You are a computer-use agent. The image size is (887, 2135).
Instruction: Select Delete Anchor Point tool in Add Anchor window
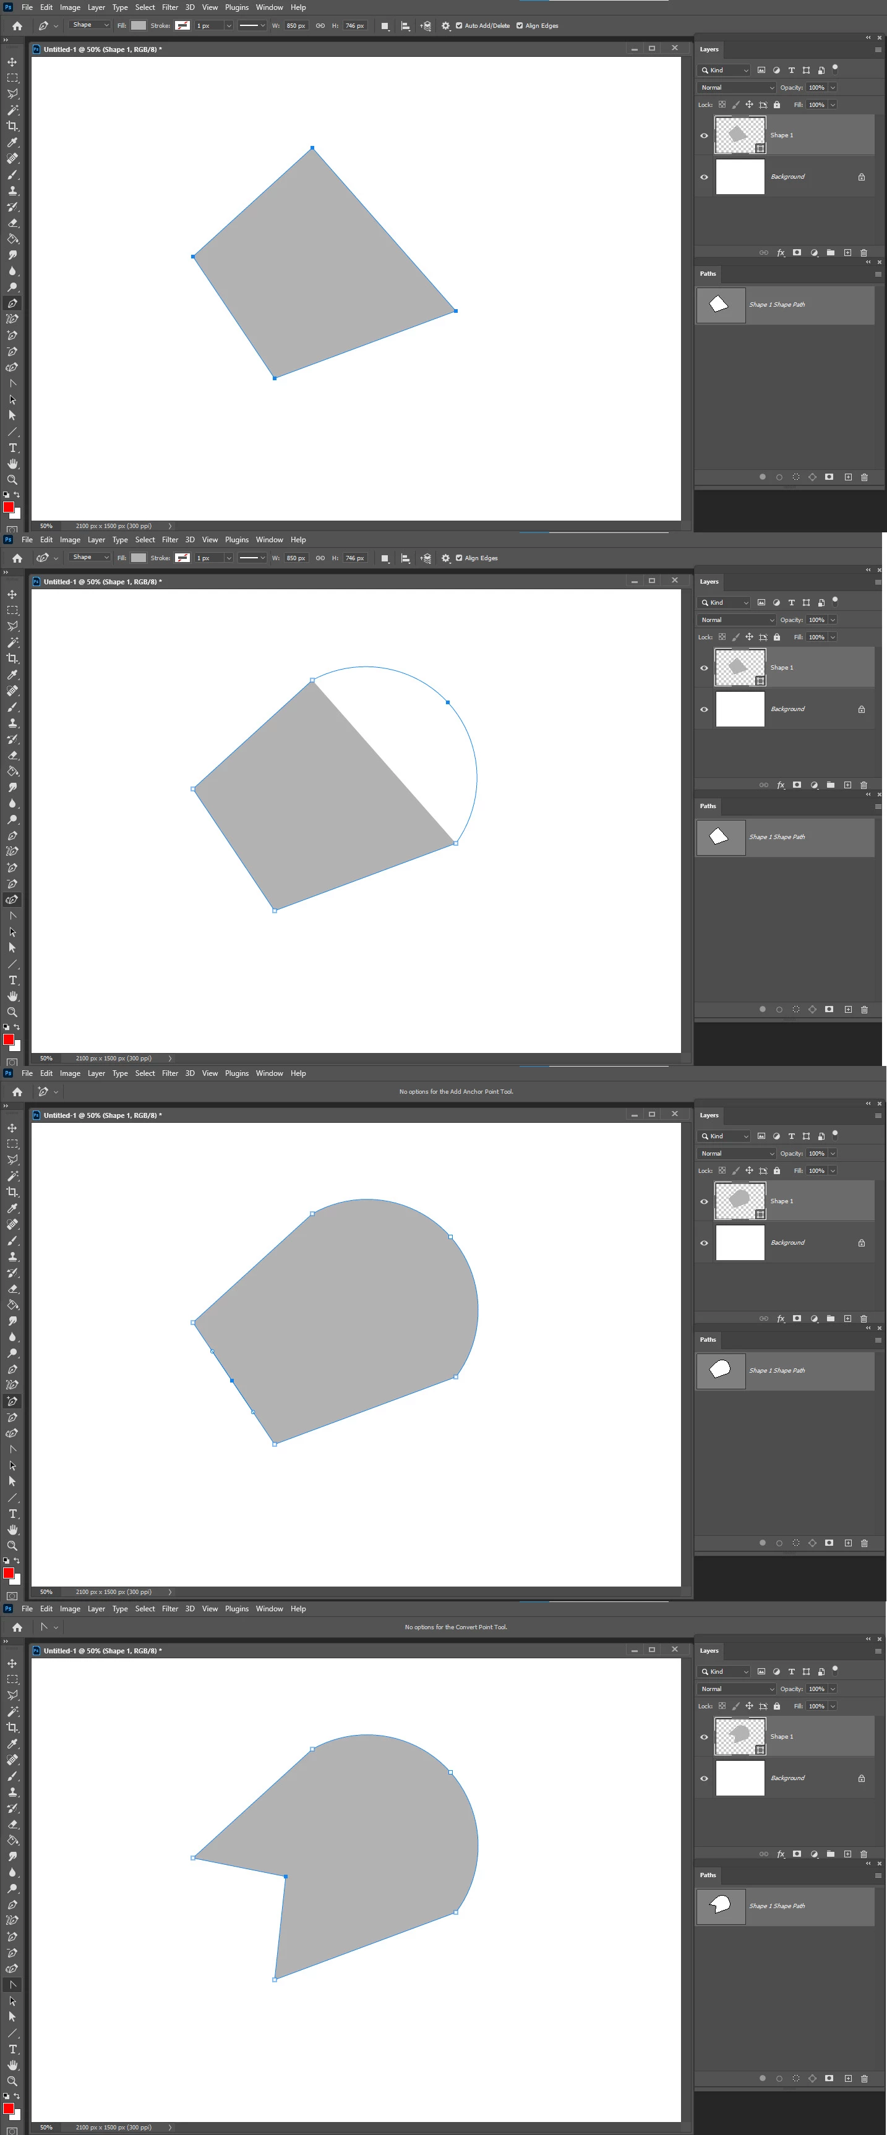[12, 1417]
